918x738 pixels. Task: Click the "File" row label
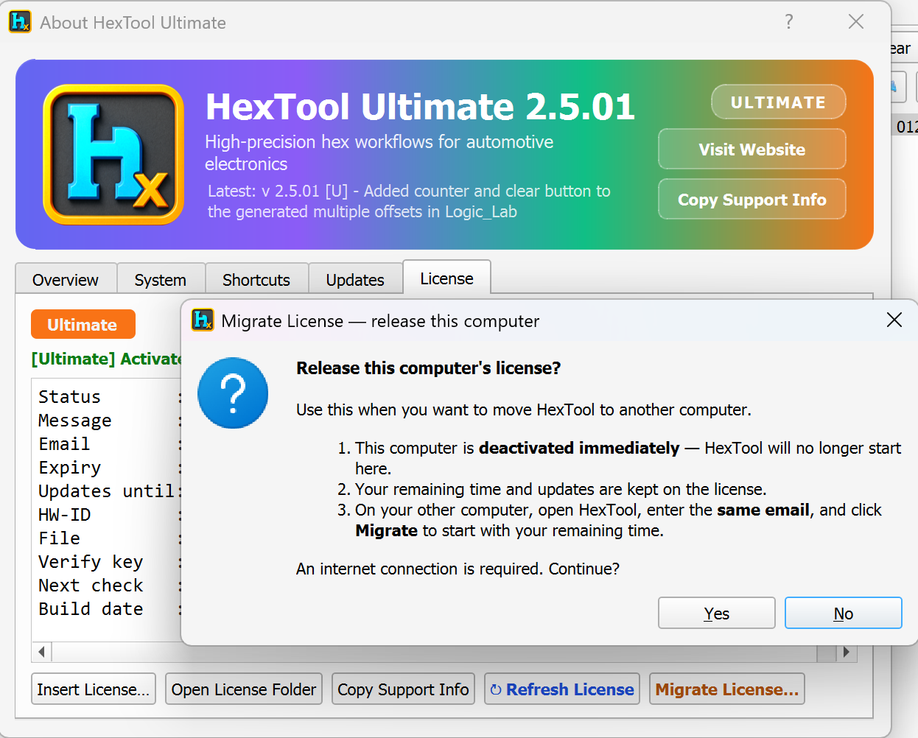click(x=60, y=538)
